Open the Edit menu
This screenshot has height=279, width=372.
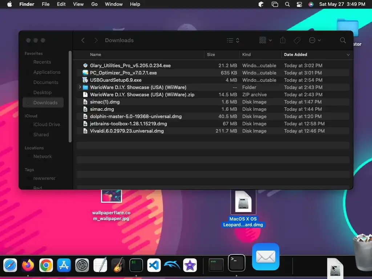[61, 4]
